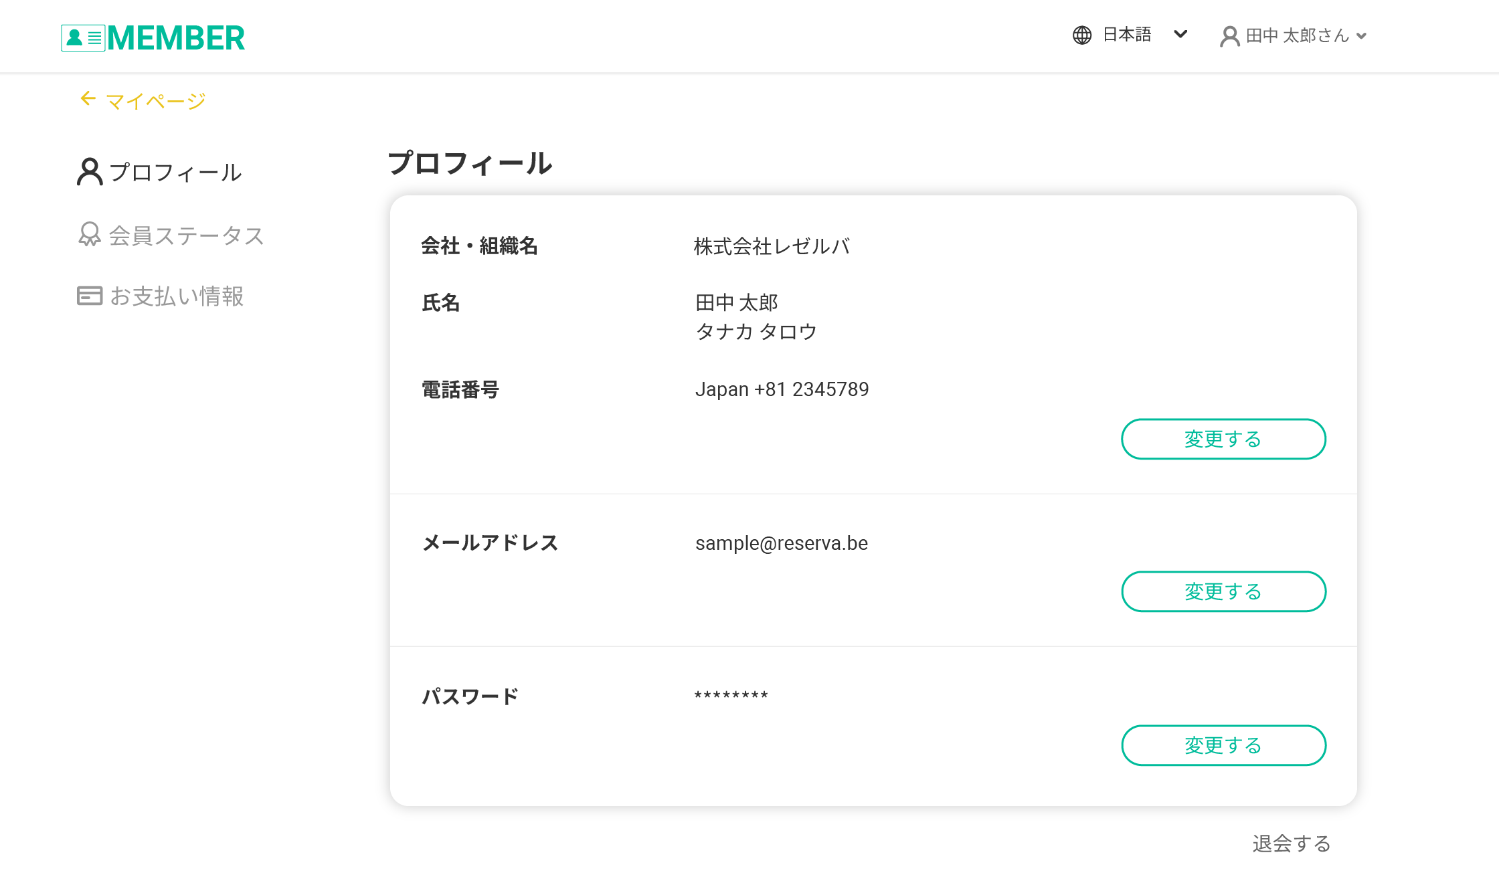Open 会員ステータス in the sidebar
Screen dimensions: 1499x879
tap(186, 235)
